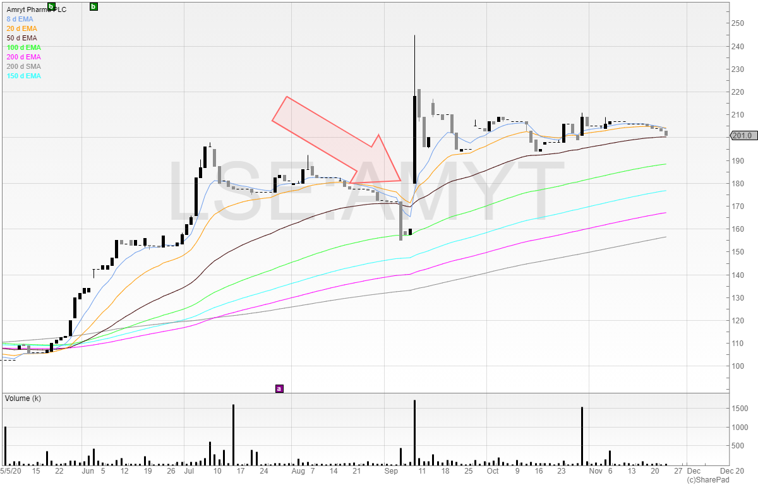Click the tall mid-July volume bar

(x=233, y=435)
